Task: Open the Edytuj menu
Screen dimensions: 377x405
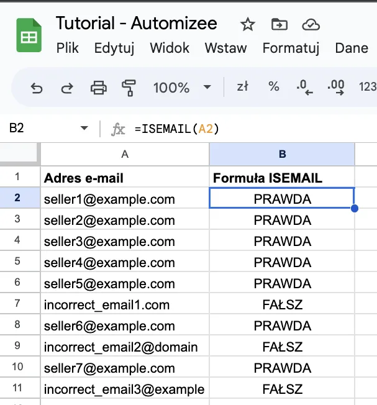Action: pos(114,48)
